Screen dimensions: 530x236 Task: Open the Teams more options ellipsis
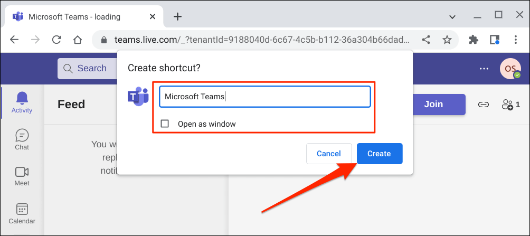point(484,68)
